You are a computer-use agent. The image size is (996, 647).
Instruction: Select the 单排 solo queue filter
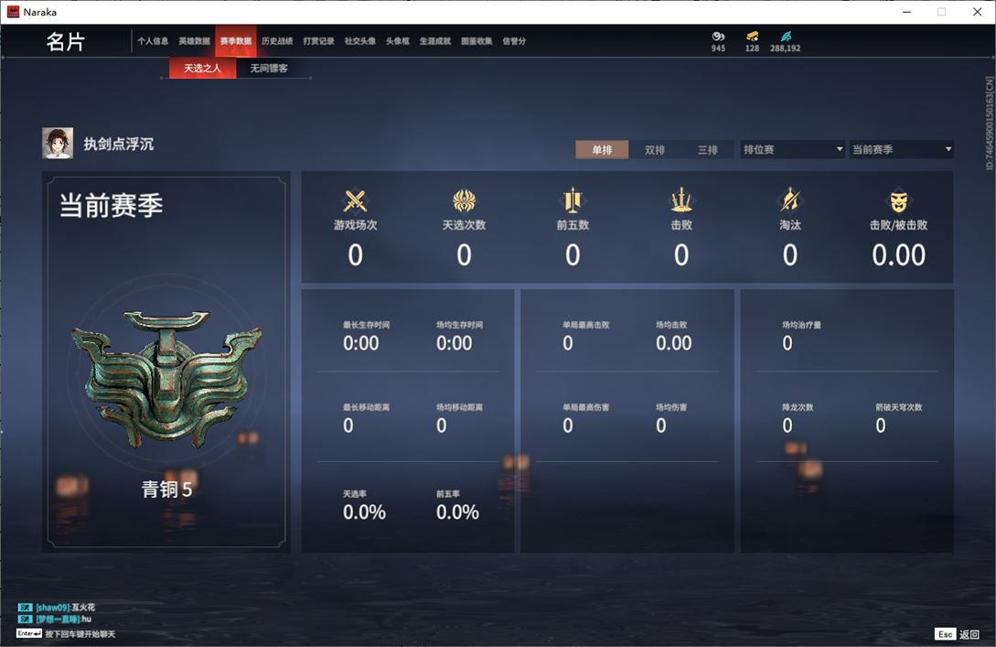pyautogui.click(x=602, y=150)
